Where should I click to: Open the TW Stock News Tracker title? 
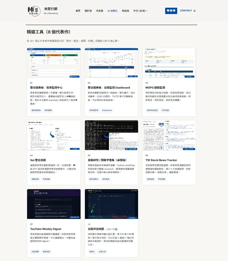pyautogui.click(x=161, y=160)
